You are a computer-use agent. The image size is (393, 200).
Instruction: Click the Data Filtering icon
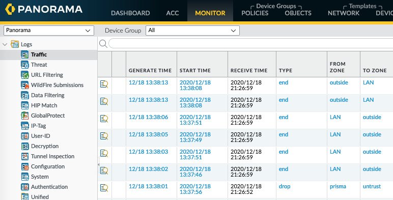(x=25, y=95)
